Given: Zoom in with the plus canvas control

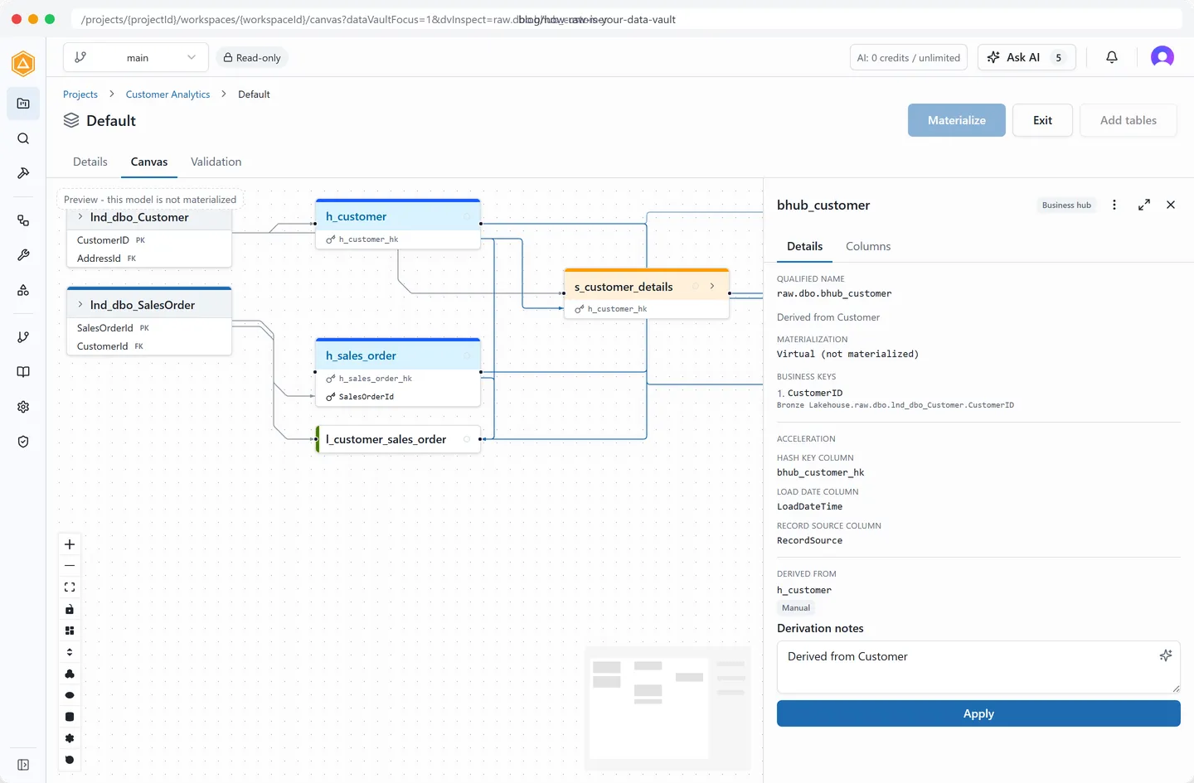Looking at the screenshot, I should (70, 544).
